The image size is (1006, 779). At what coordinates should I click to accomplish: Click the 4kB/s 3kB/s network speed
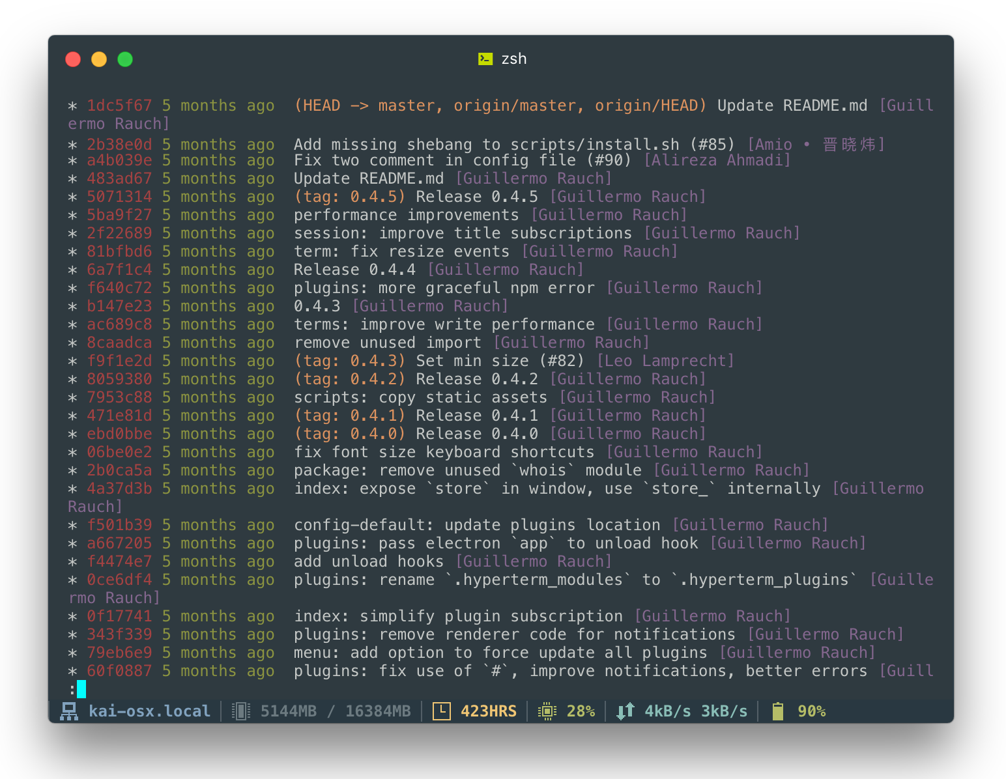click(696, 711)
